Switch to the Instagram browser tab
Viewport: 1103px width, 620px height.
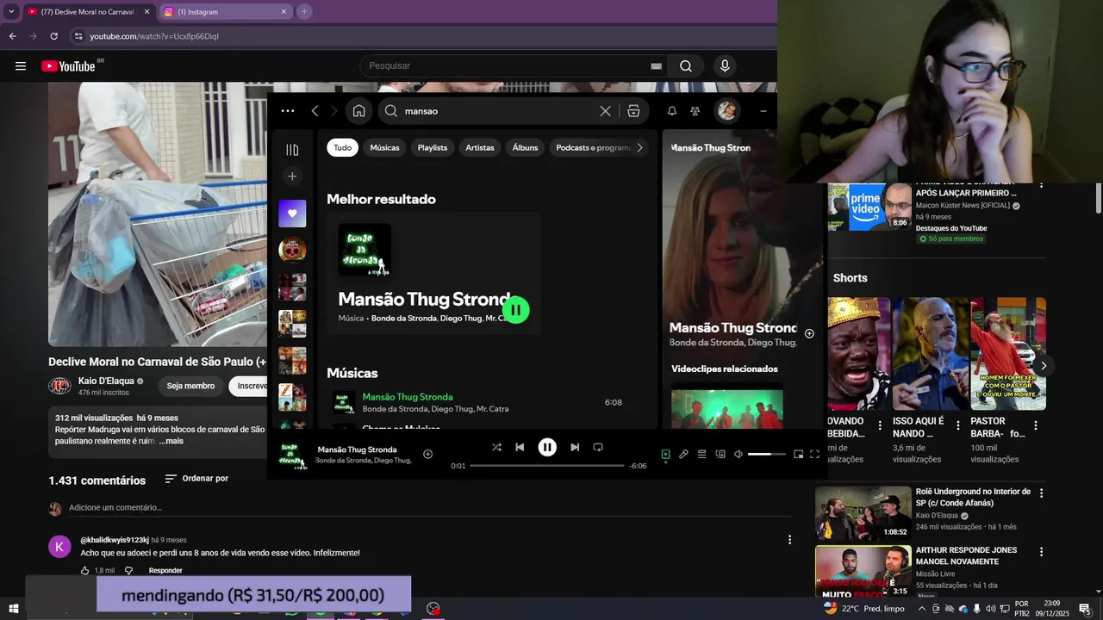click(225, 12)
